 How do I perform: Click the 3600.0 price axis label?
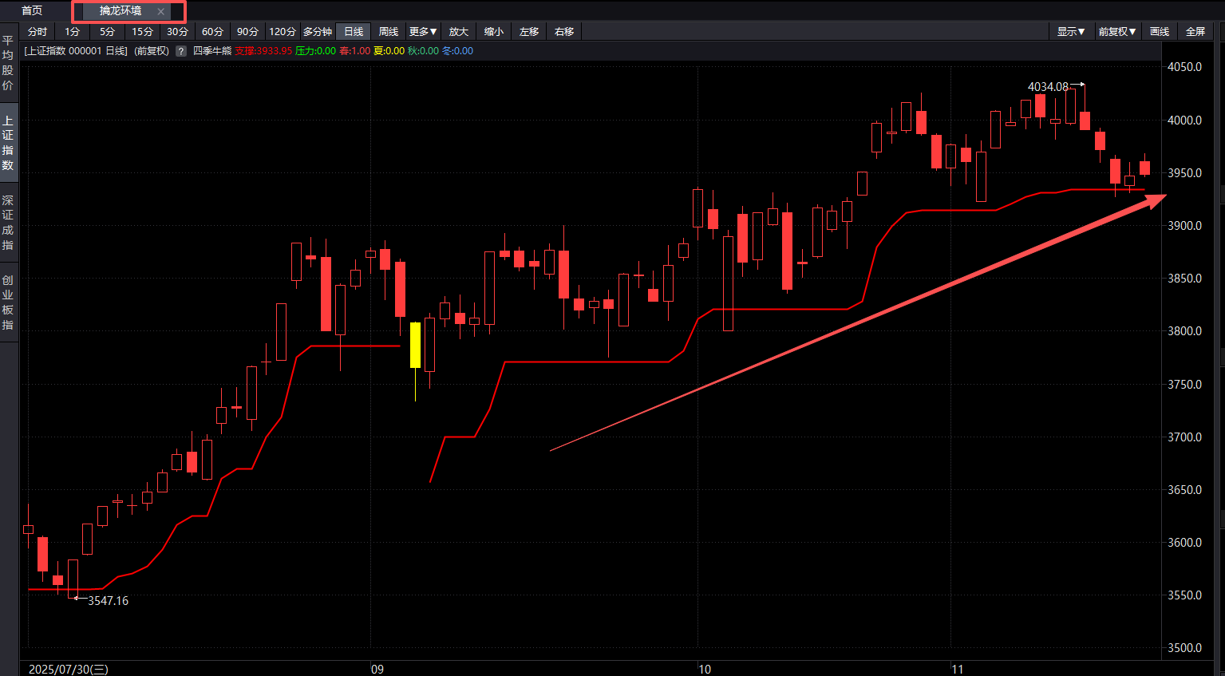[x=1185, y=543]
